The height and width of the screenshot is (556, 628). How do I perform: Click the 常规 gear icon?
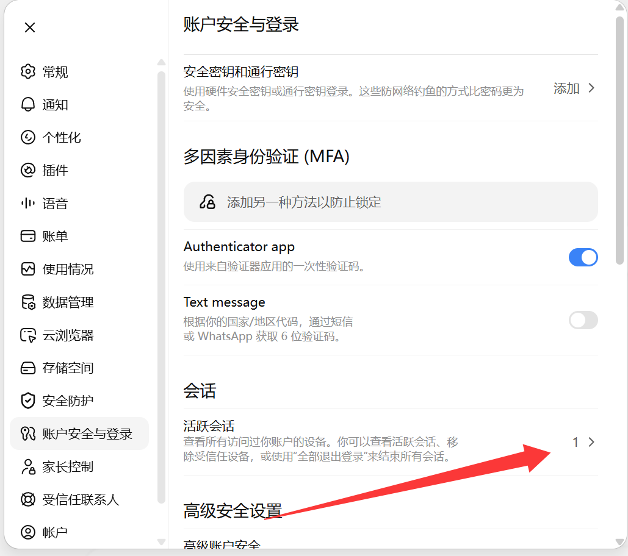point(27,71)
